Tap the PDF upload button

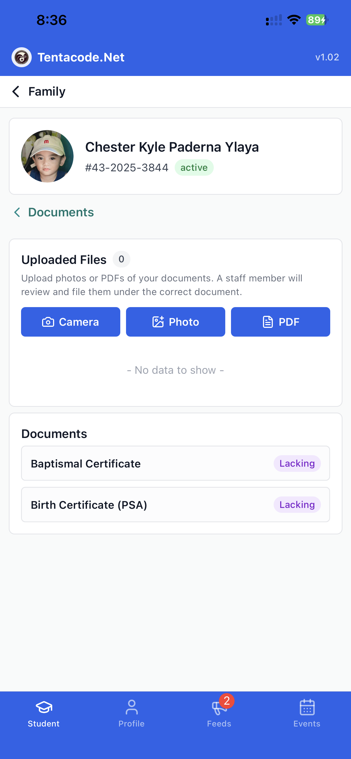point(280,322)
